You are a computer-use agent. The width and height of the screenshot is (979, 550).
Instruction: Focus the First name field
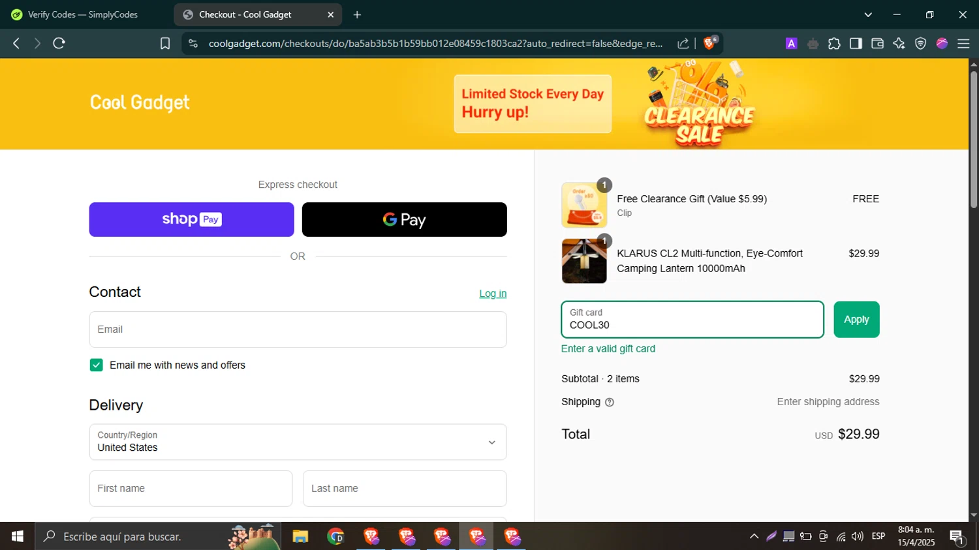[x=191, y=489]
